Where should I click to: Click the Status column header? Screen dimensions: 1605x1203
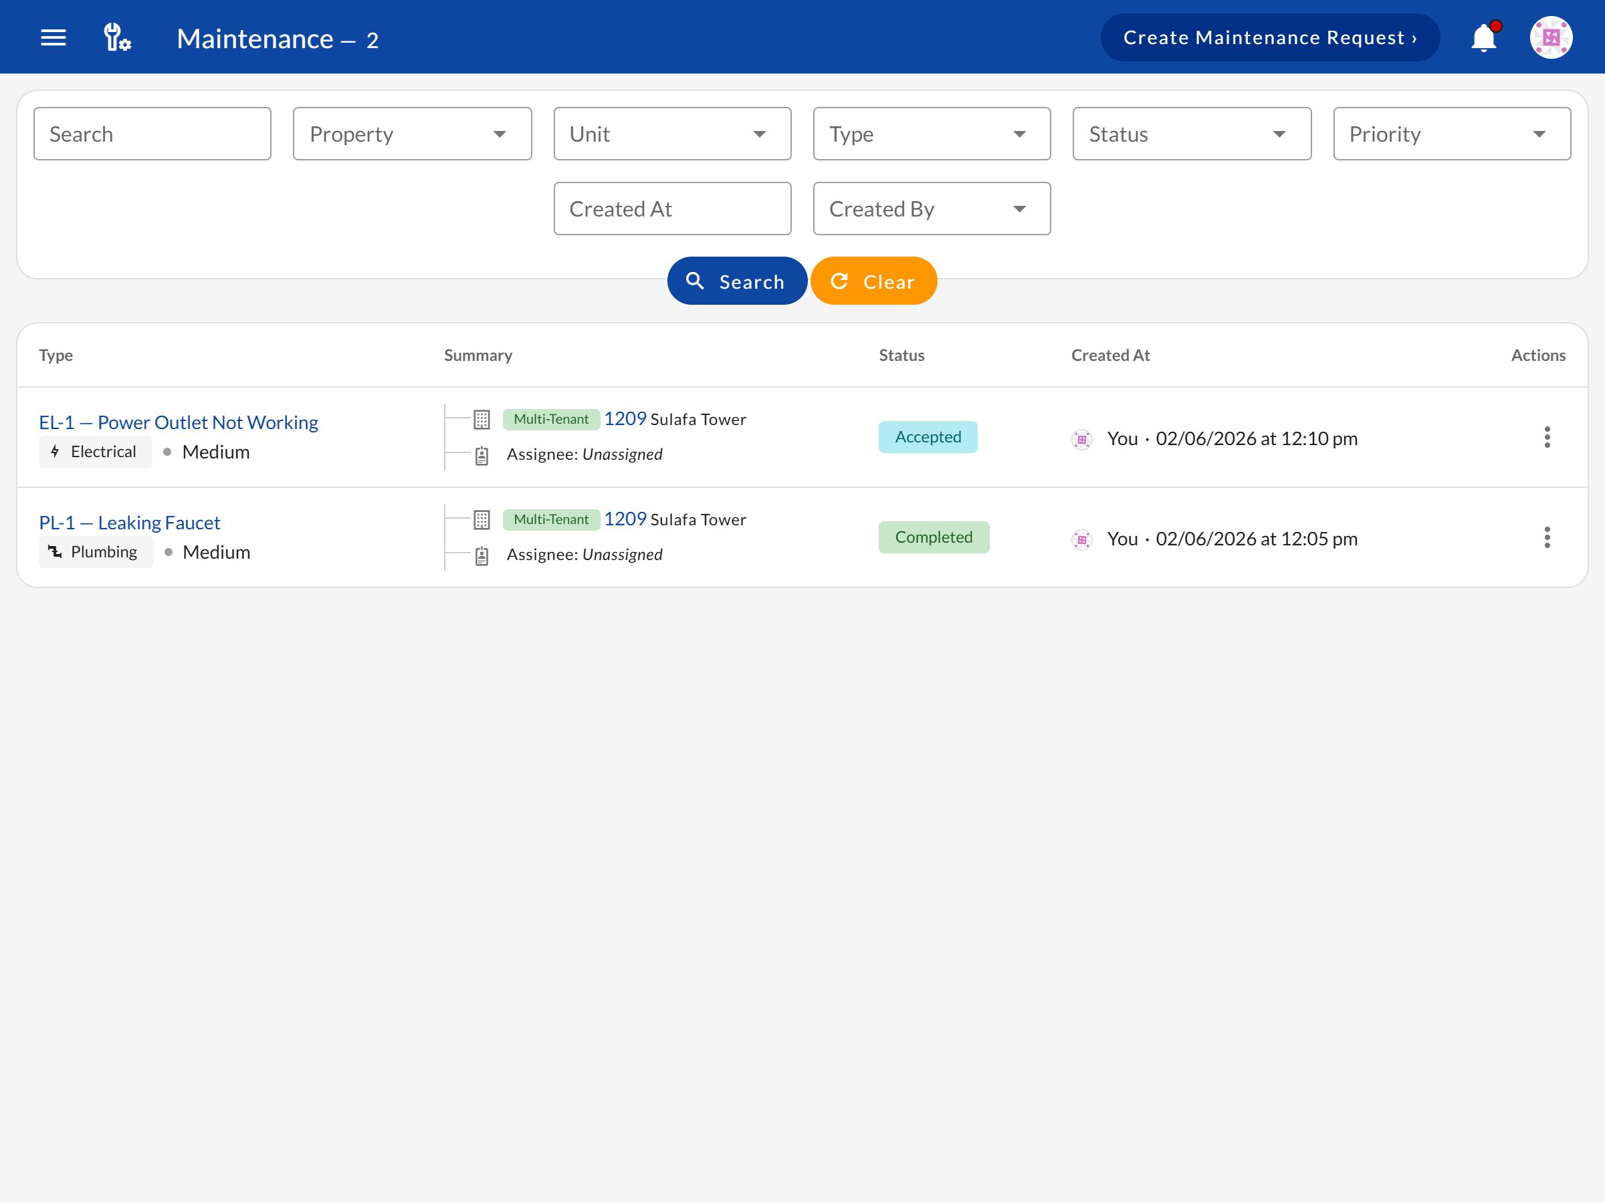pos(901,356)
